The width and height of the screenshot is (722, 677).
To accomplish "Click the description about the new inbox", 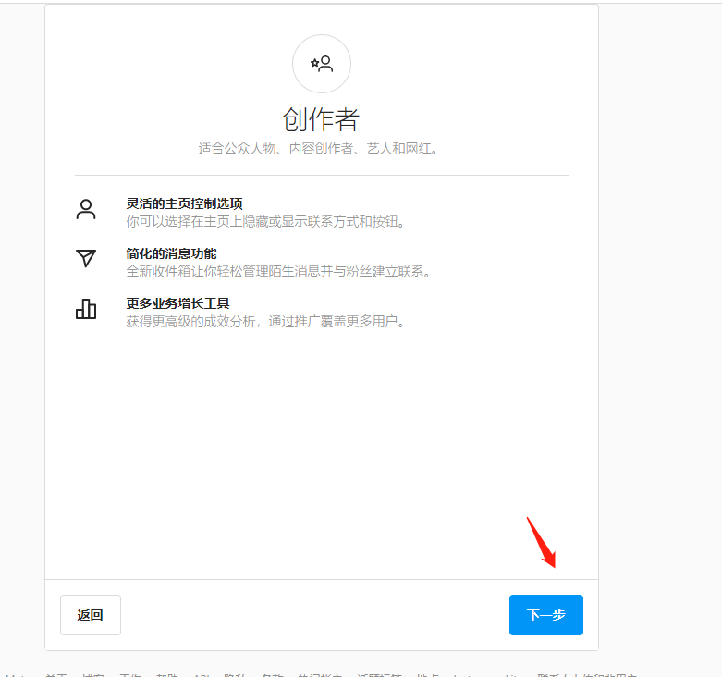I will tap(278, 272).
